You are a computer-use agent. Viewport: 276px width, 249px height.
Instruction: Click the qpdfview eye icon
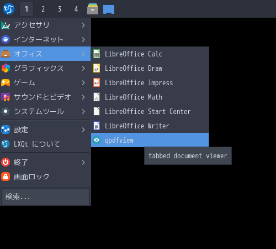97,140
